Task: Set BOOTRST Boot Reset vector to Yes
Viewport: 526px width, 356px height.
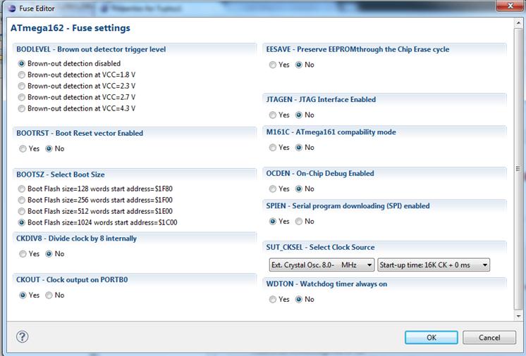Action: tap(23, 148)
